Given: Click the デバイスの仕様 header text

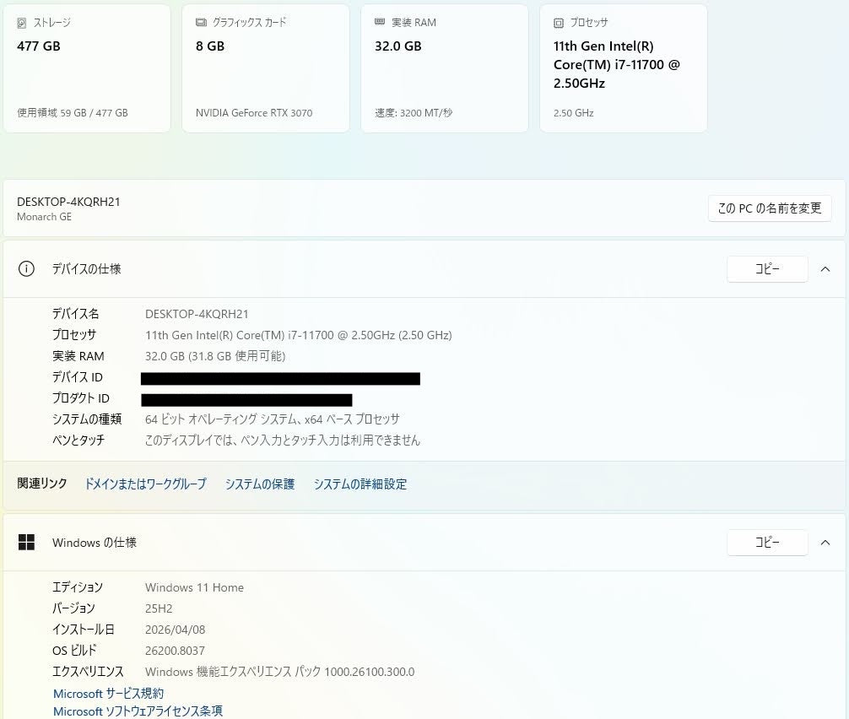Looking at the screenshot, I should click(x=87, y=269).
